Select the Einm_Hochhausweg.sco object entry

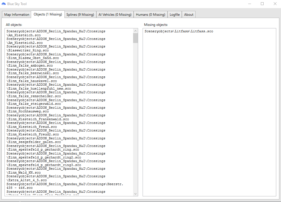[28, 112]
